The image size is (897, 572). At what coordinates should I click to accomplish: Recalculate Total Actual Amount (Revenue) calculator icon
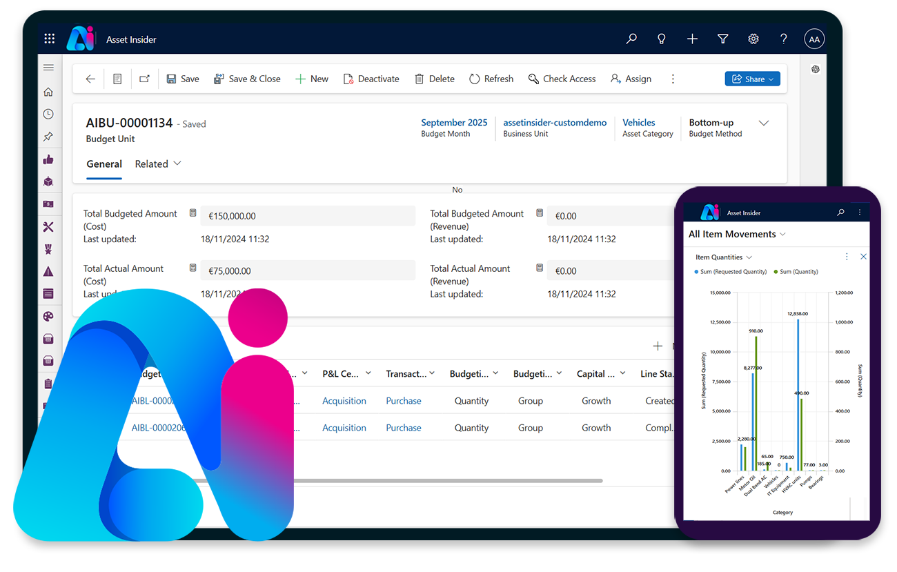pyautogui.click(x=540, y=268)
